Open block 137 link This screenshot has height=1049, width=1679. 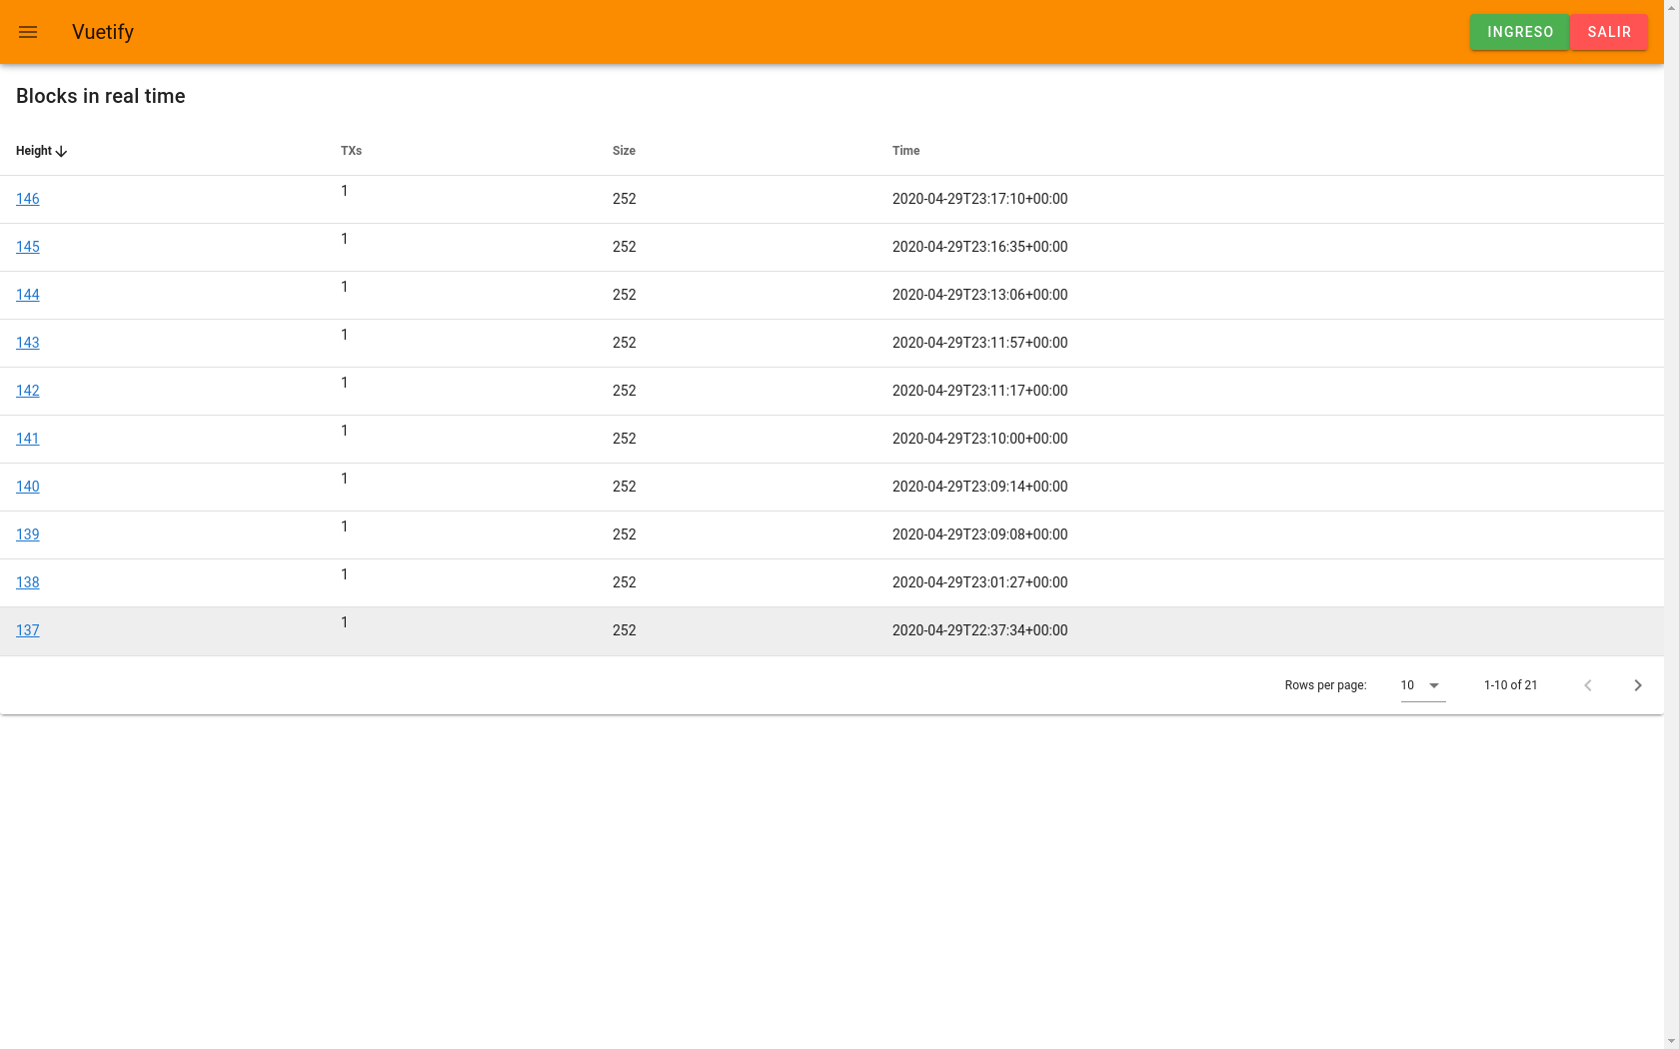pyautogui.click(x=28, y=630)
